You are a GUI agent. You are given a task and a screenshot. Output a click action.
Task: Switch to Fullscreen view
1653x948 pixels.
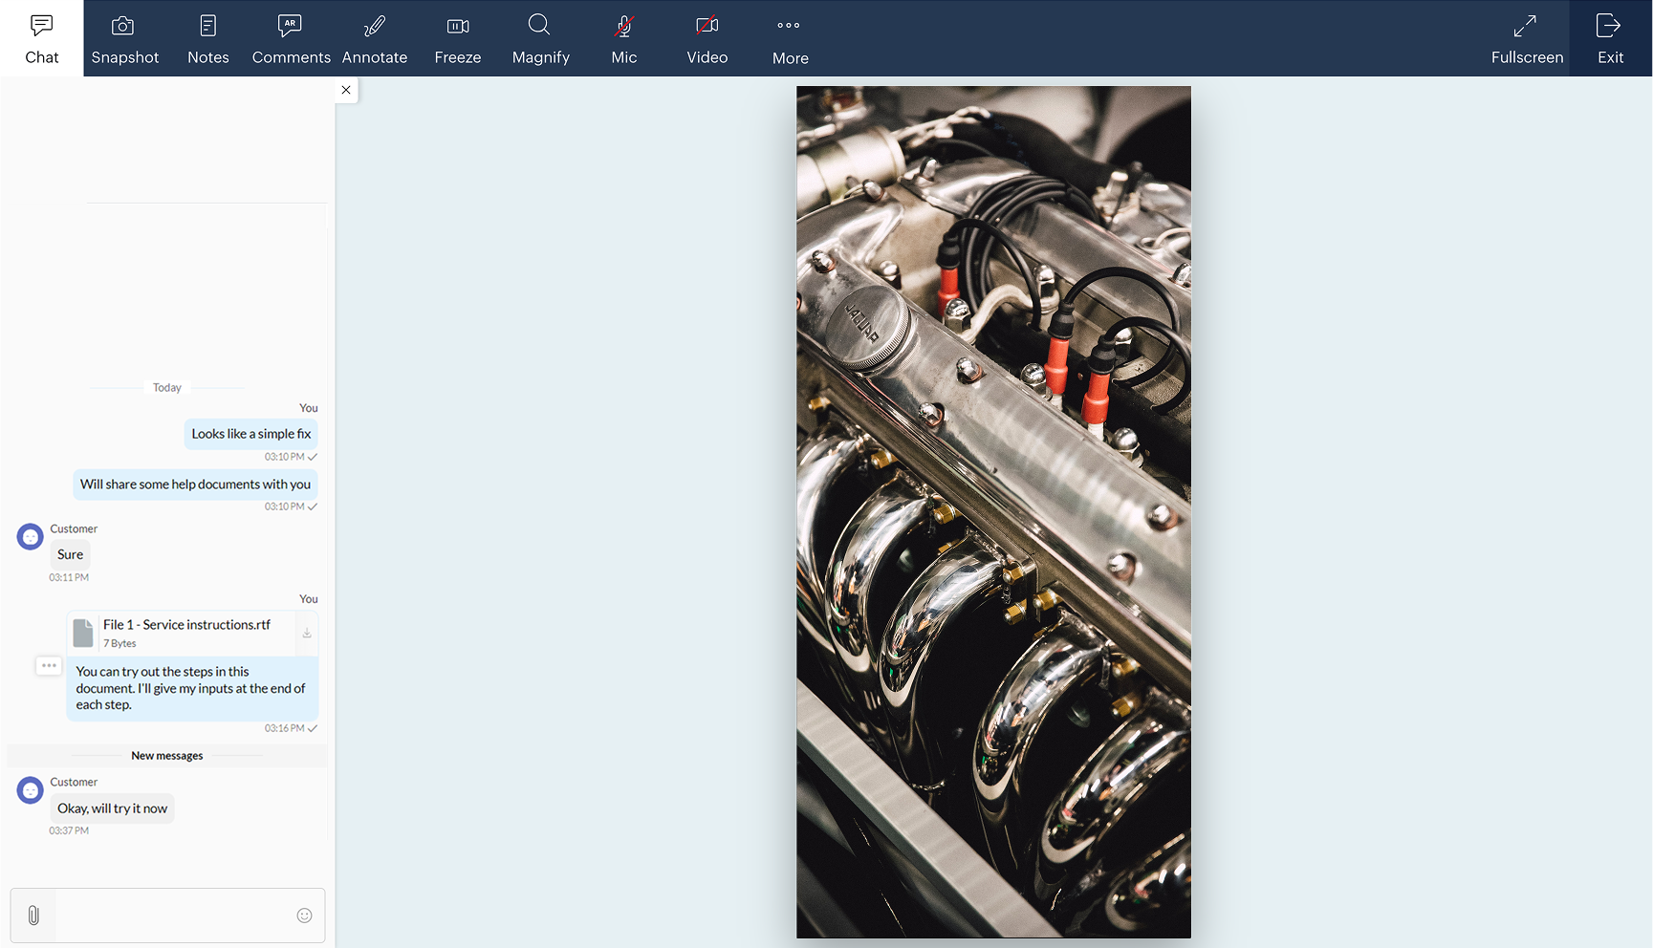coord(1527,38)
